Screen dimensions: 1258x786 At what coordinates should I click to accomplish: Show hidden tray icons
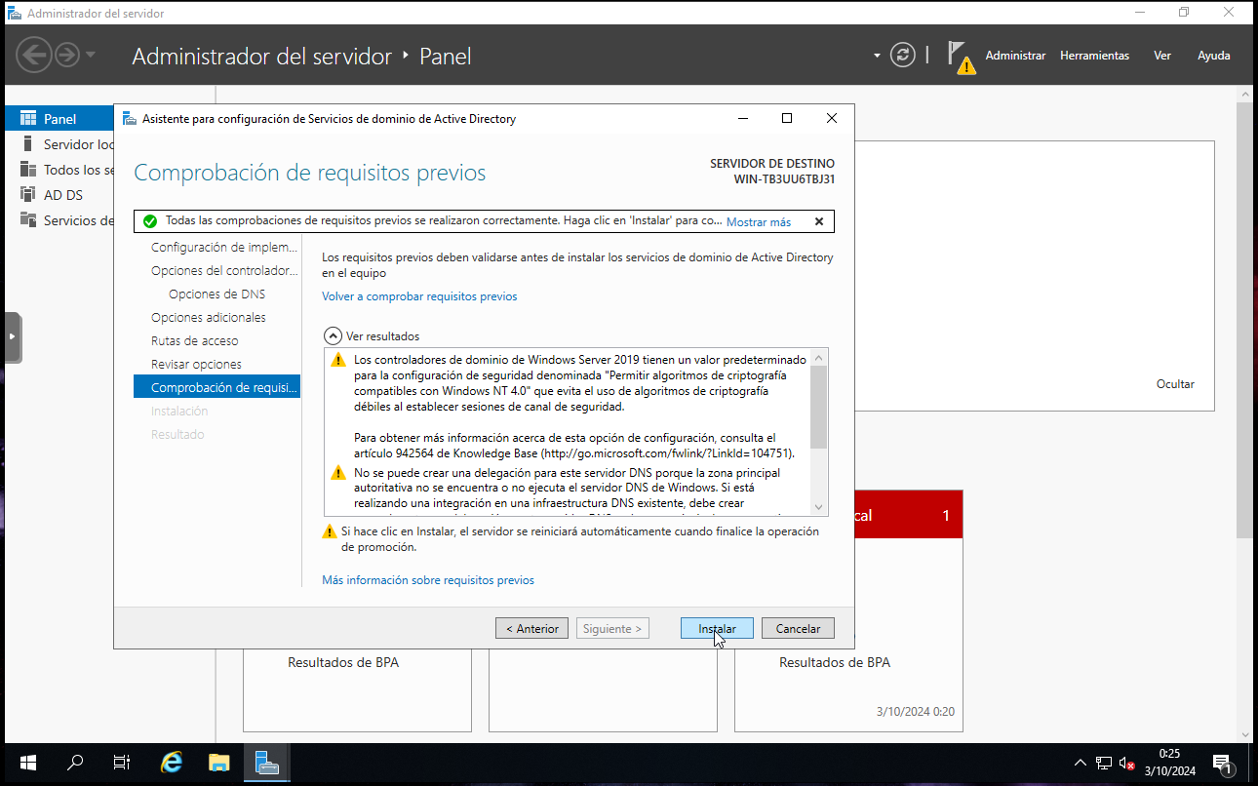pos(1080,763)
